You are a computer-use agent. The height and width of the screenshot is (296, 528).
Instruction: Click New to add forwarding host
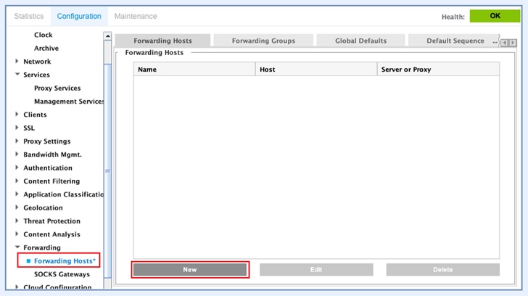(x=190, y=269)
